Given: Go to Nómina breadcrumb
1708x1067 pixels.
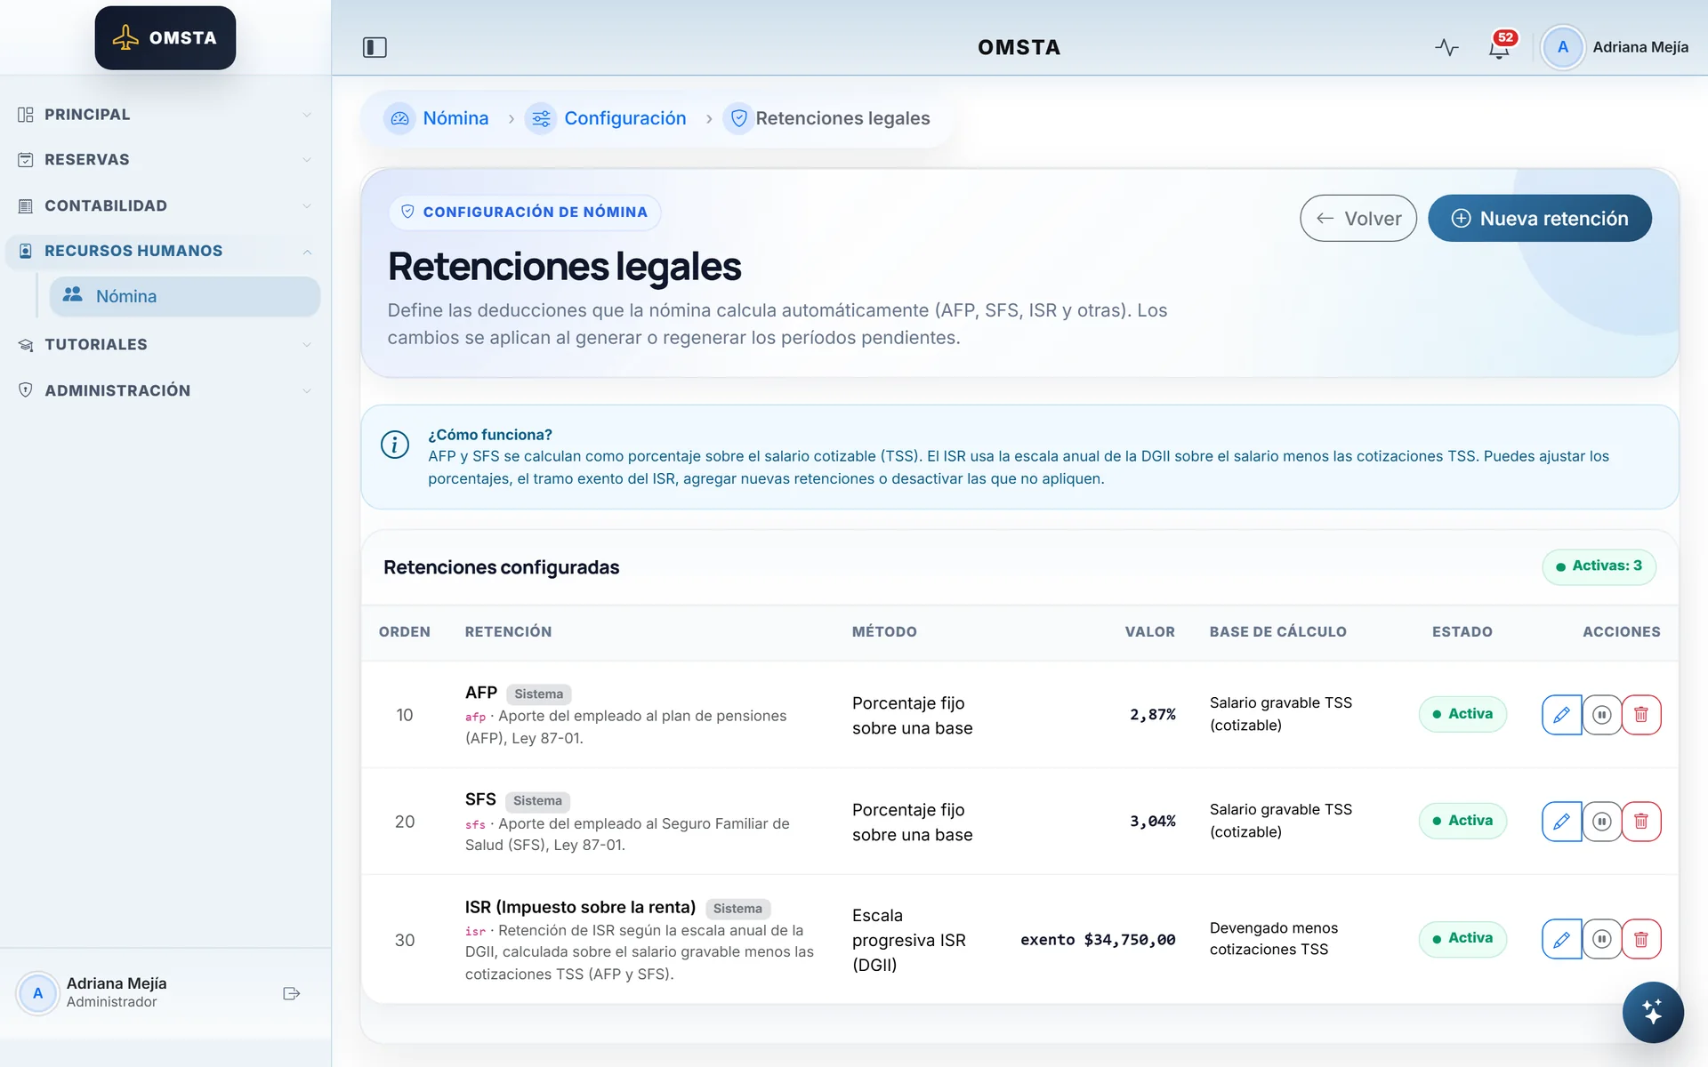Looking at the screenshot, I should pyautogui.click(x=437, y=118).
